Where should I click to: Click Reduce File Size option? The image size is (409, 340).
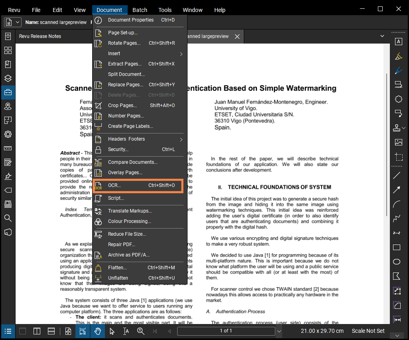[127, 234]
